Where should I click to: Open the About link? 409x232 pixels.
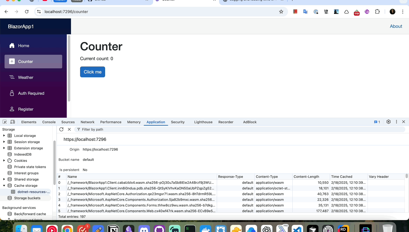pos(396,26)
